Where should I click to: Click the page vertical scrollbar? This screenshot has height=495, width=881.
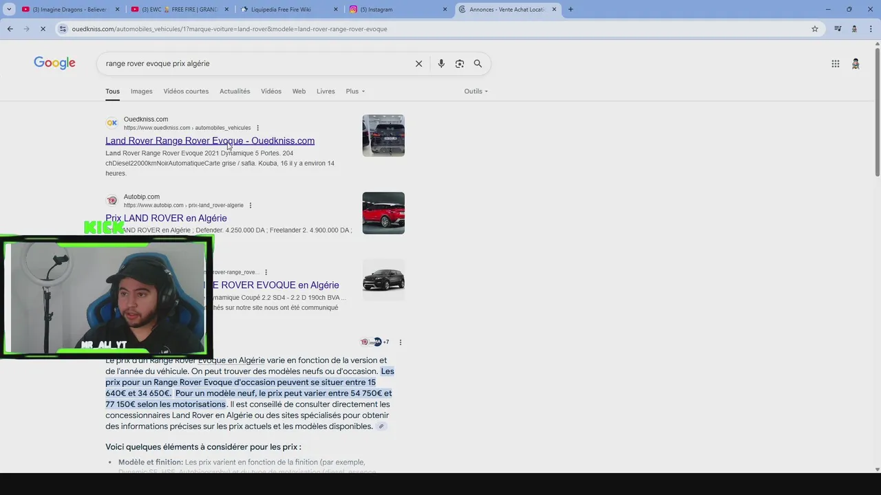point(877,112)
